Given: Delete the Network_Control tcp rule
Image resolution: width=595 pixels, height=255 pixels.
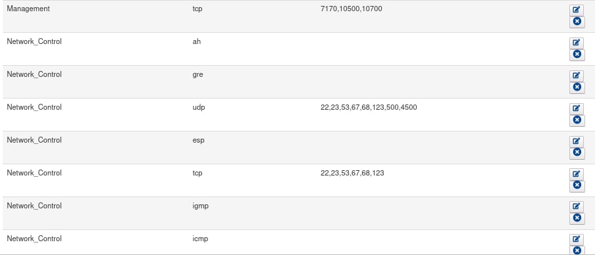Looking at the screenshot, I should 577,186.
